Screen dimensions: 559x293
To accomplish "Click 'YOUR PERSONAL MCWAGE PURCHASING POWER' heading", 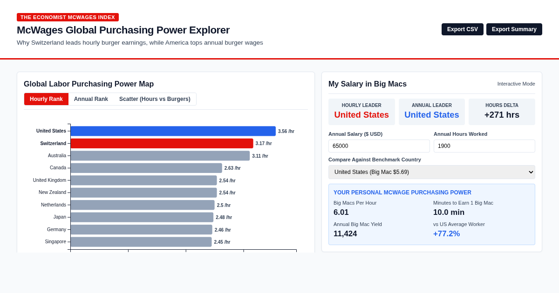I will [x=402, y=193].
